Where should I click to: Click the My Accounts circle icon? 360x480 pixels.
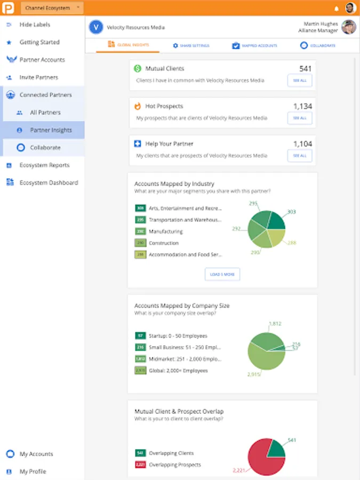pos(10,454)
